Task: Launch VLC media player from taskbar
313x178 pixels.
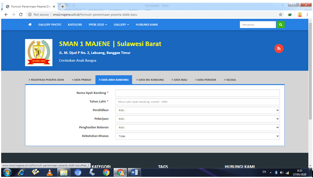Action: coord(50,172)
